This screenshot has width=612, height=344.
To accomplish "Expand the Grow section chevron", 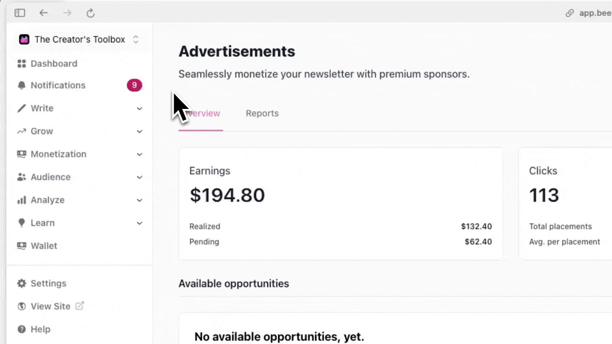I will 139,131.
